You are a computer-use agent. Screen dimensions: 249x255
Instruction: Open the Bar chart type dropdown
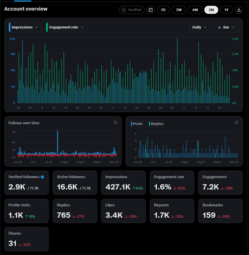[226, 27]
